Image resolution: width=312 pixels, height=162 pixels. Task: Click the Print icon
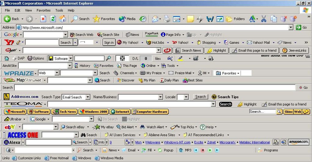point(167,19)
